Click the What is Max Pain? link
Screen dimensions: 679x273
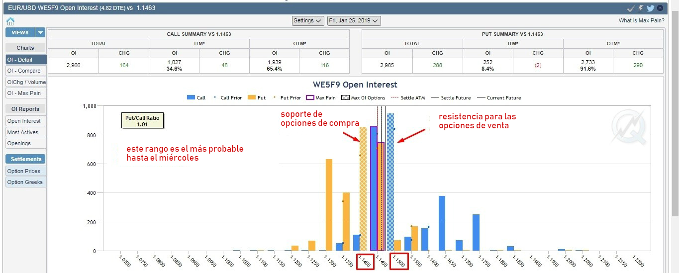[641, 21]
